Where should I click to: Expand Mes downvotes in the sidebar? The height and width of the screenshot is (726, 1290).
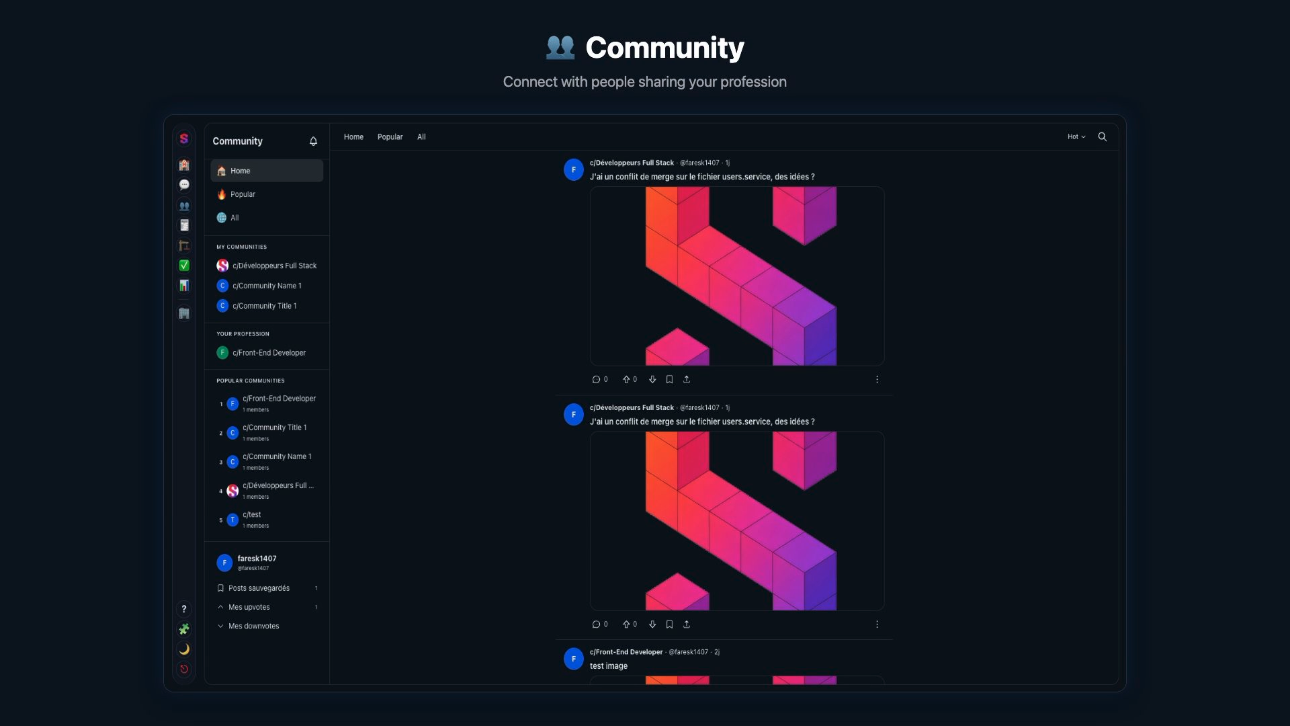tap(253, 626)
